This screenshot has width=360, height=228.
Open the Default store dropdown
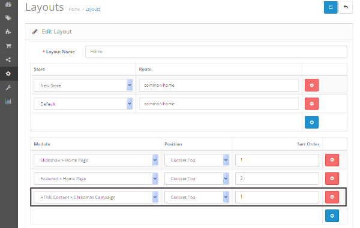(x=83, y=104)
